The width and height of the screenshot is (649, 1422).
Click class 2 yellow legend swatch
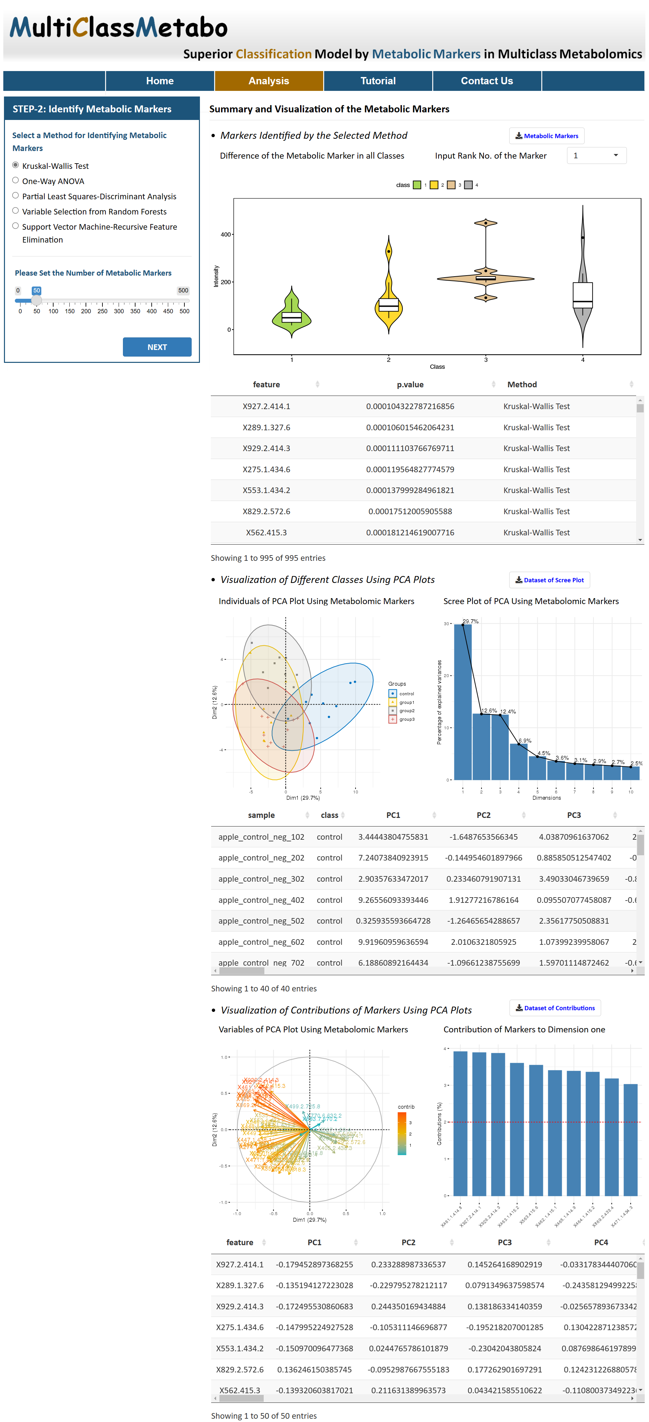(x=434, y=185)
